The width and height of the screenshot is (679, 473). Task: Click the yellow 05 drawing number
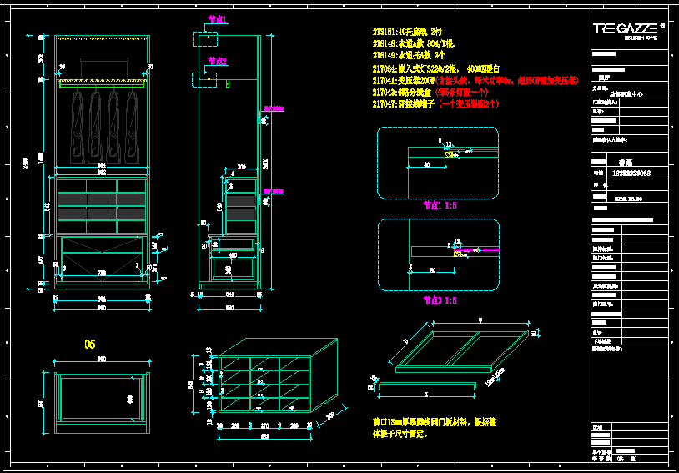[89, 345]
